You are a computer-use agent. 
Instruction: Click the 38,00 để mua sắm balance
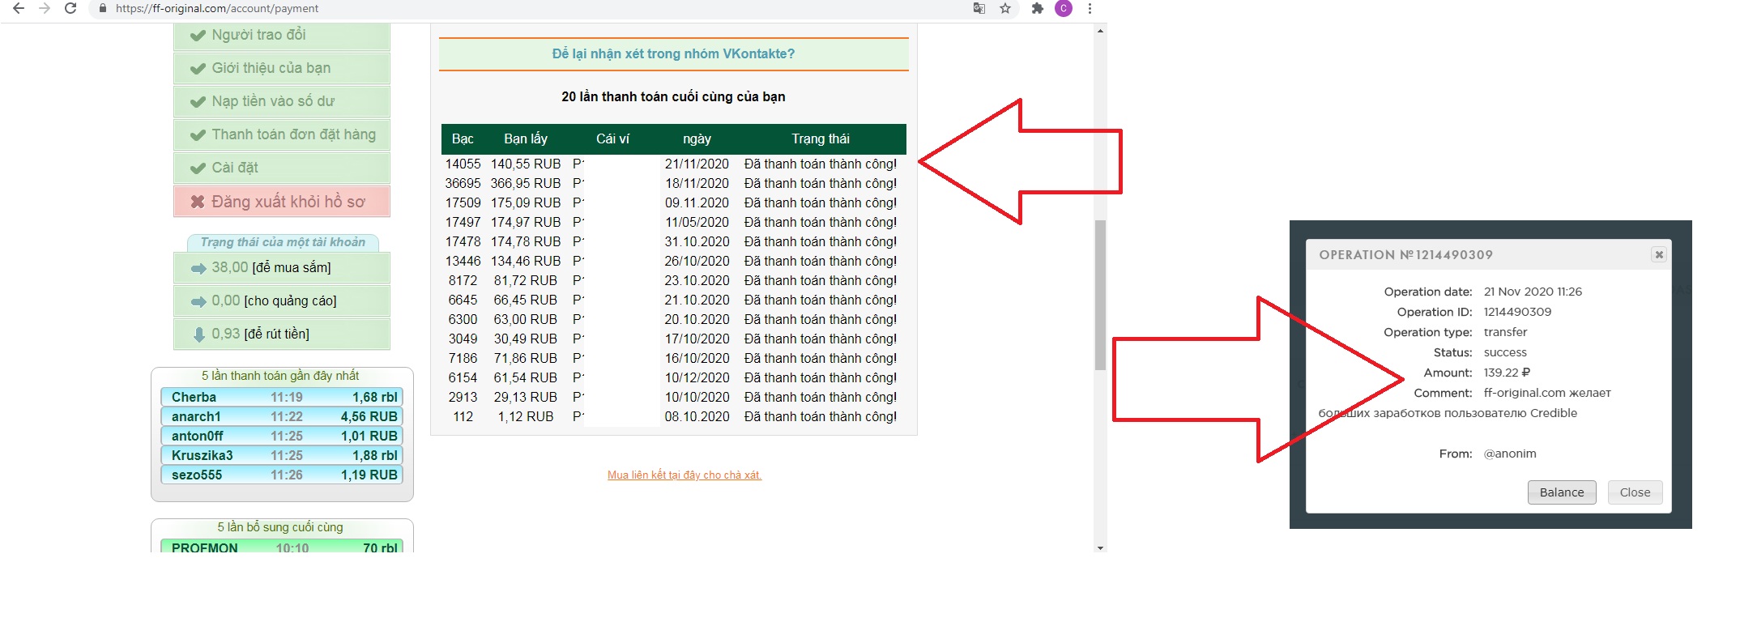click(x=282, y=267)
